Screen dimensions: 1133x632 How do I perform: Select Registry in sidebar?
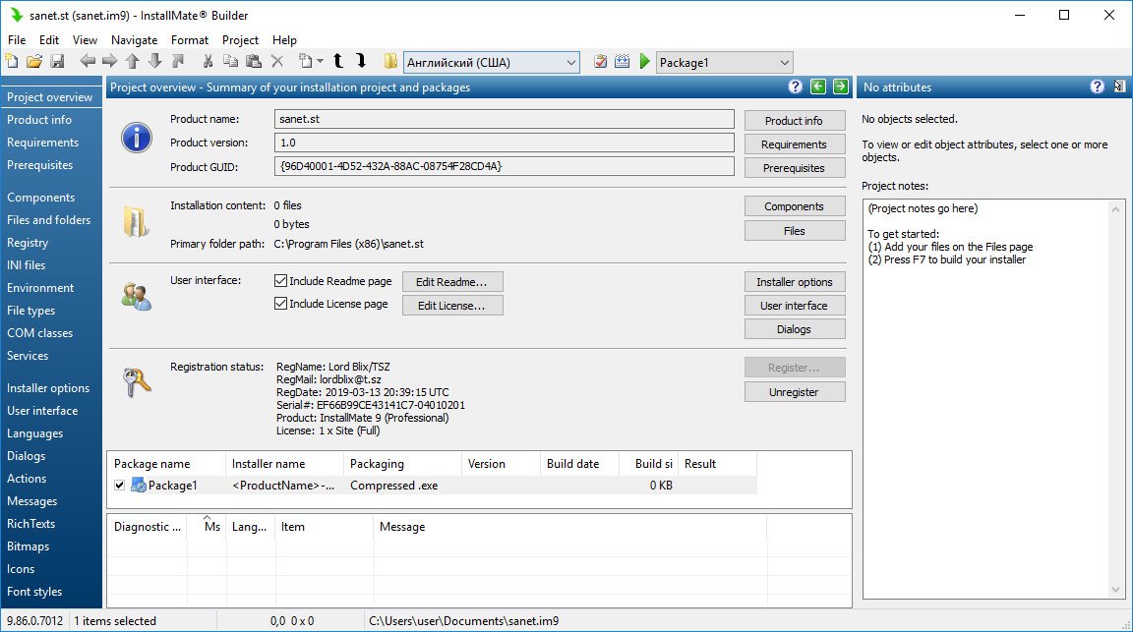click(28, 243)
